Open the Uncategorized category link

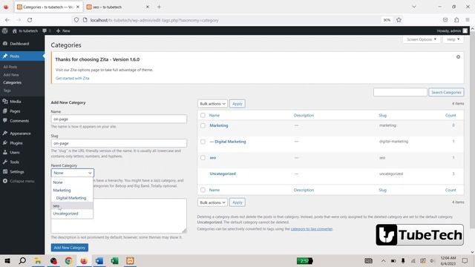click(223, 174)
